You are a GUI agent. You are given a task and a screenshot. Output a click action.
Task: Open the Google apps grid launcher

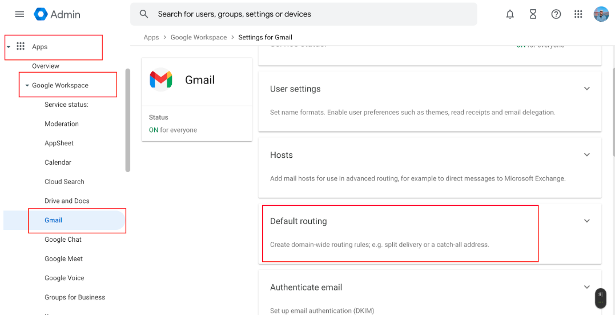coord(578,14)
